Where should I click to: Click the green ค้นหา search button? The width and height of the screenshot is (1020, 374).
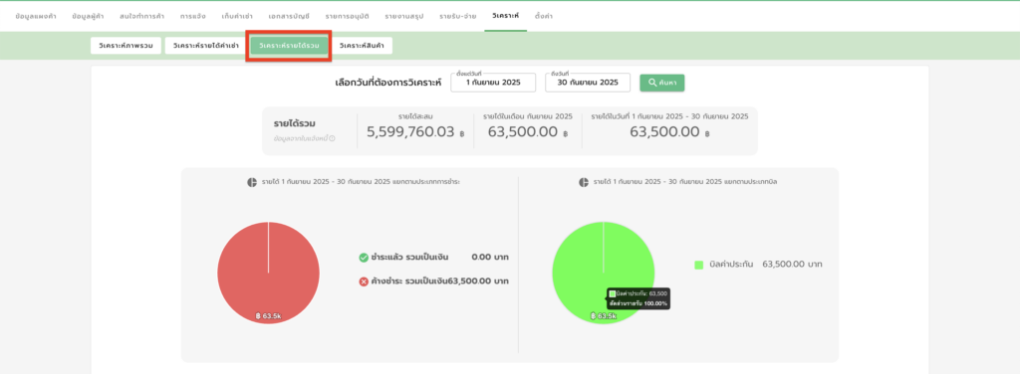662,83
